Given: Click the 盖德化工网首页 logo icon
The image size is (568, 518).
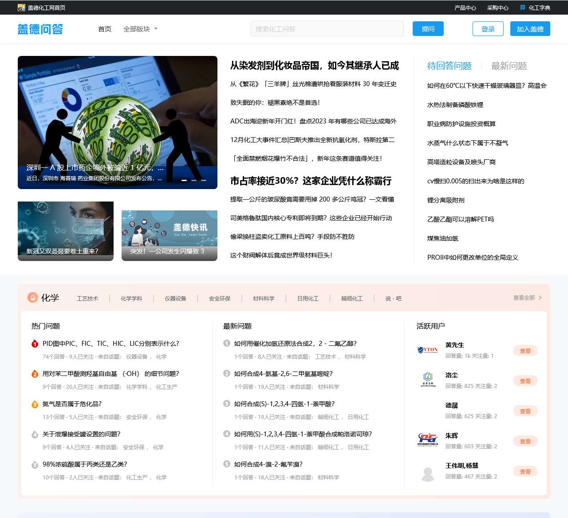Looking at the screenshot, I should [21, 8].
